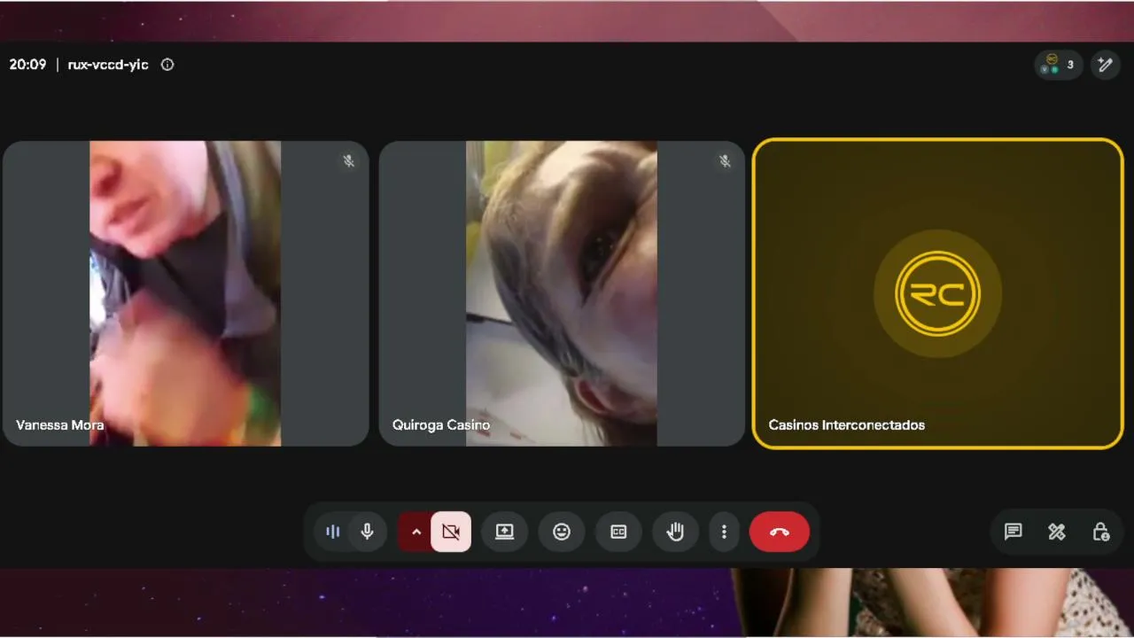
Task: Open the participants list showing 3
Action: point(1059,65)
